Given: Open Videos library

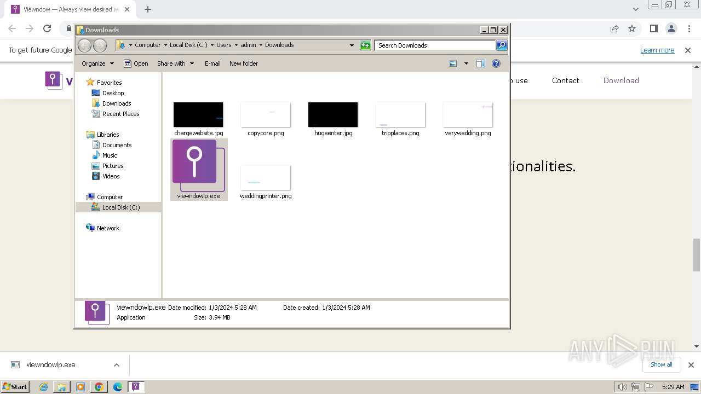Looking at the screenshot, I should 111,176.
